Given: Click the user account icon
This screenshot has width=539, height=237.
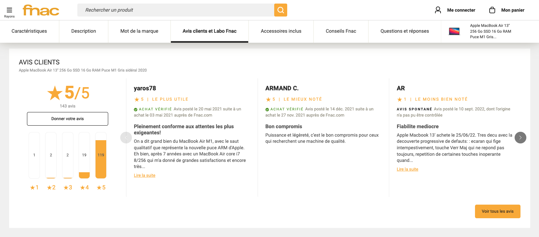Looking at the screenshot, I should click(x=438, y=10).
